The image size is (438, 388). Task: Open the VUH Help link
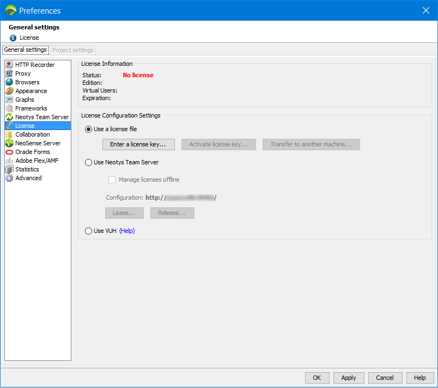(127, 231)
